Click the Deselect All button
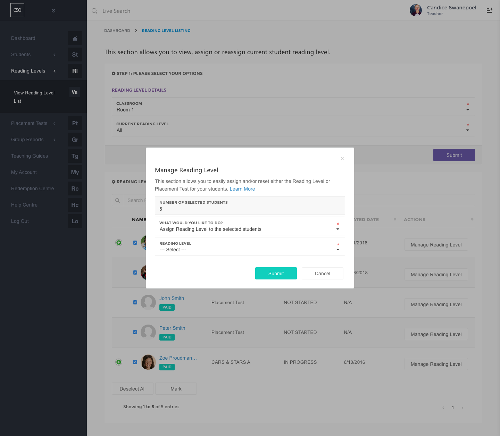 click(x=133, y=389)
